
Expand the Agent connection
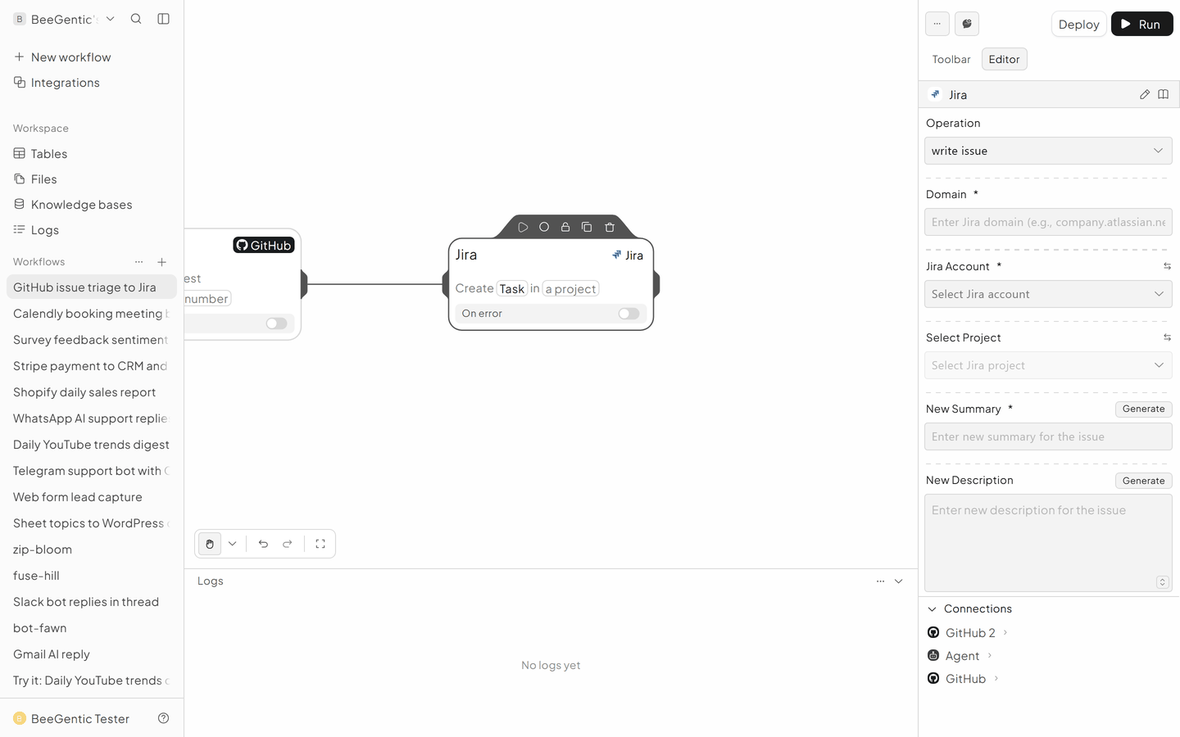point(960,656)
